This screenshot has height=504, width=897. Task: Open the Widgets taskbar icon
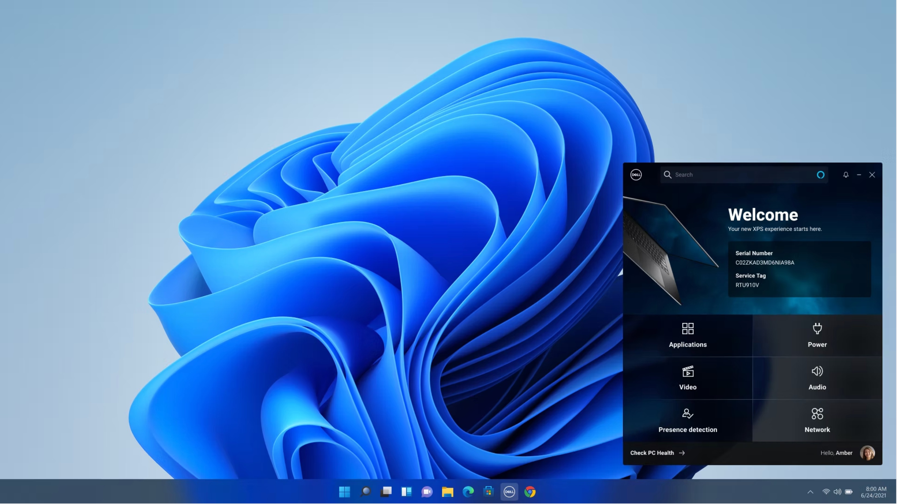pyautogui.click(x=406, y=492)
